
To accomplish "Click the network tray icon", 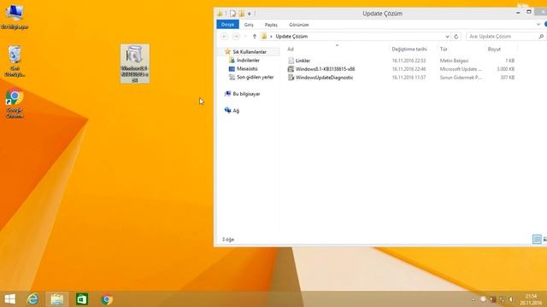I will pos(502,299).
